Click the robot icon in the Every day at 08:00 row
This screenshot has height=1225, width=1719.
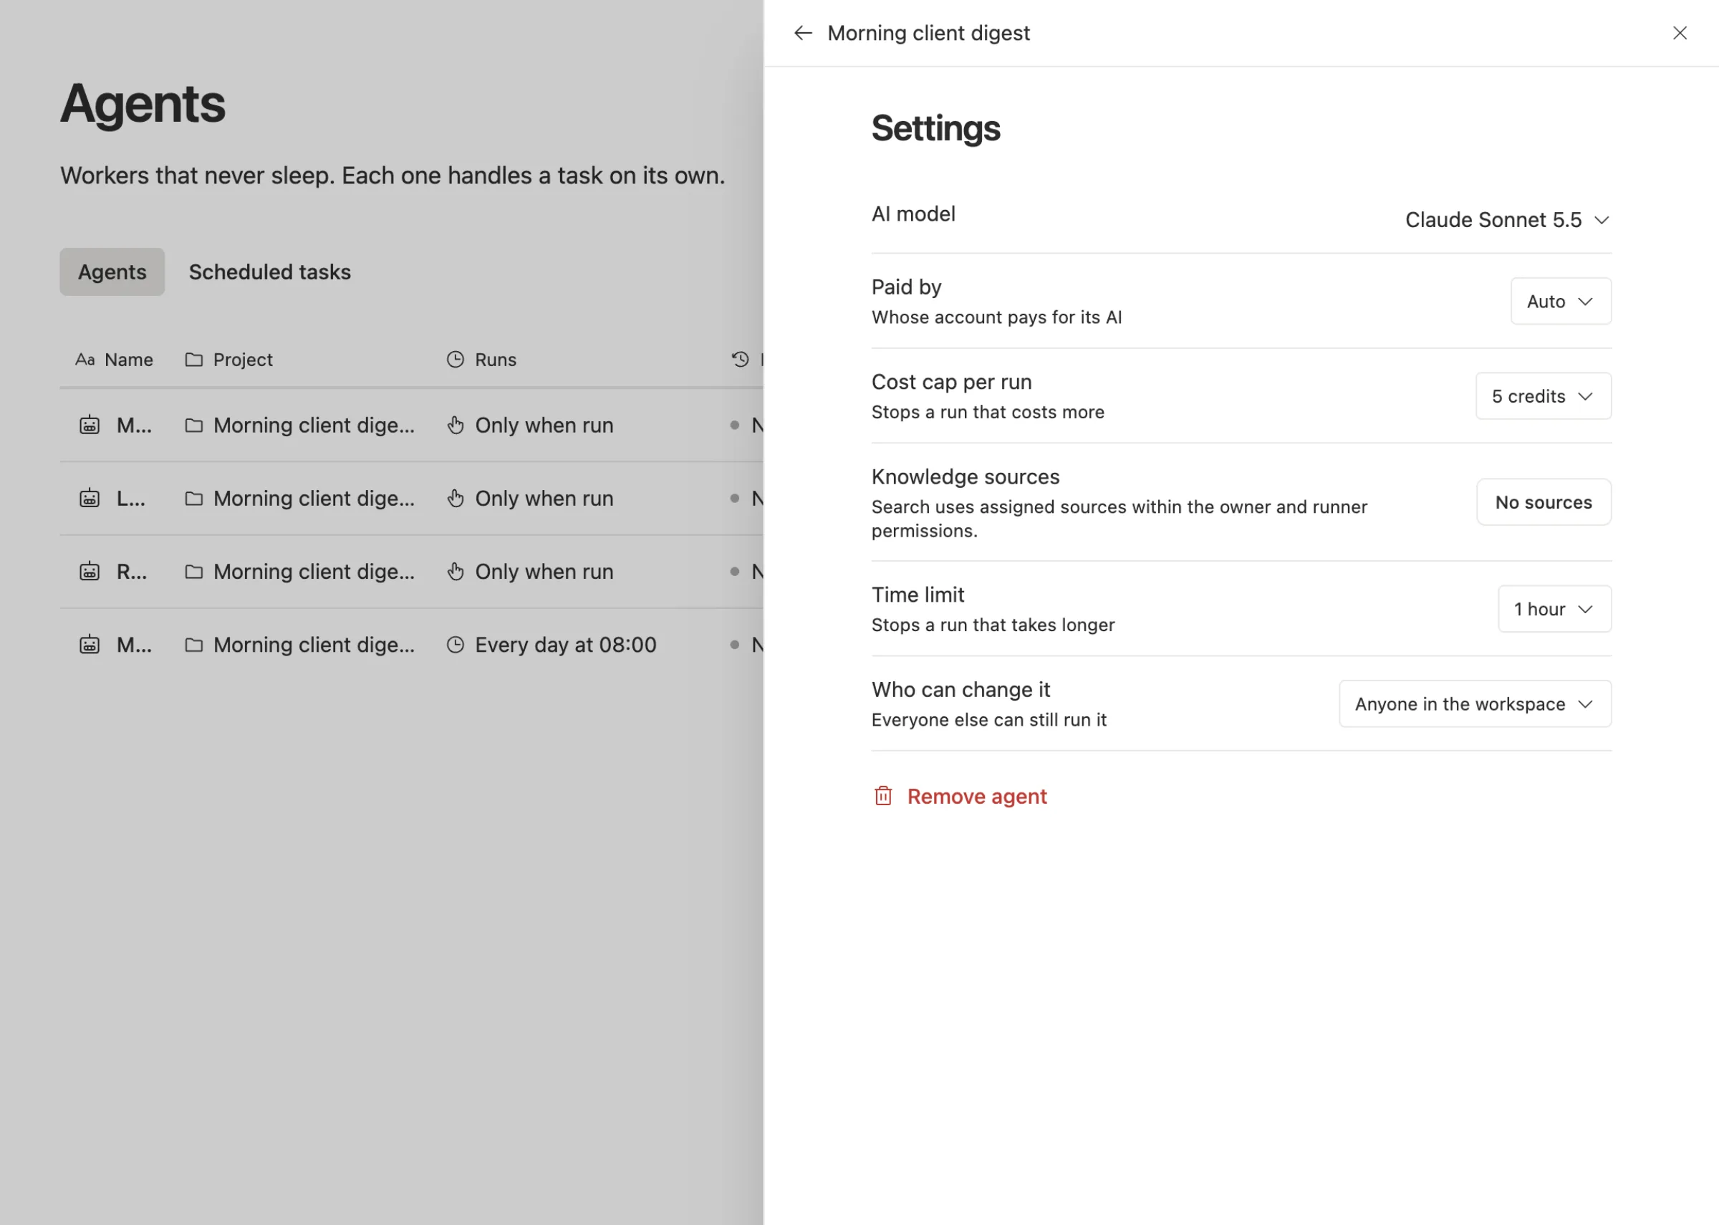tap(90, 645)
